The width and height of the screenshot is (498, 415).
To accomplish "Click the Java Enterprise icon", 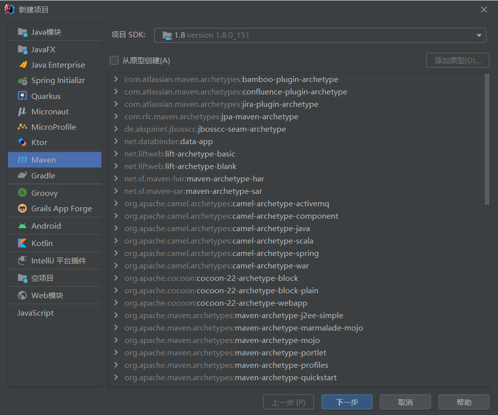I will 22,65.
